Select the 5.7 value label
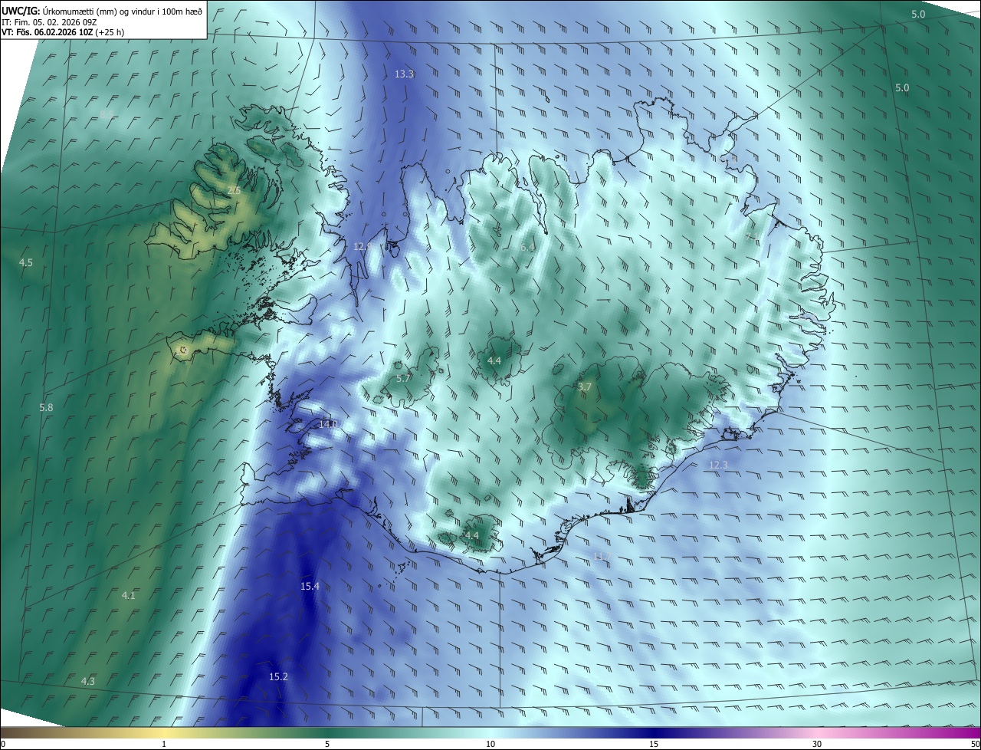981x750 pixels. tap(404, 379)
